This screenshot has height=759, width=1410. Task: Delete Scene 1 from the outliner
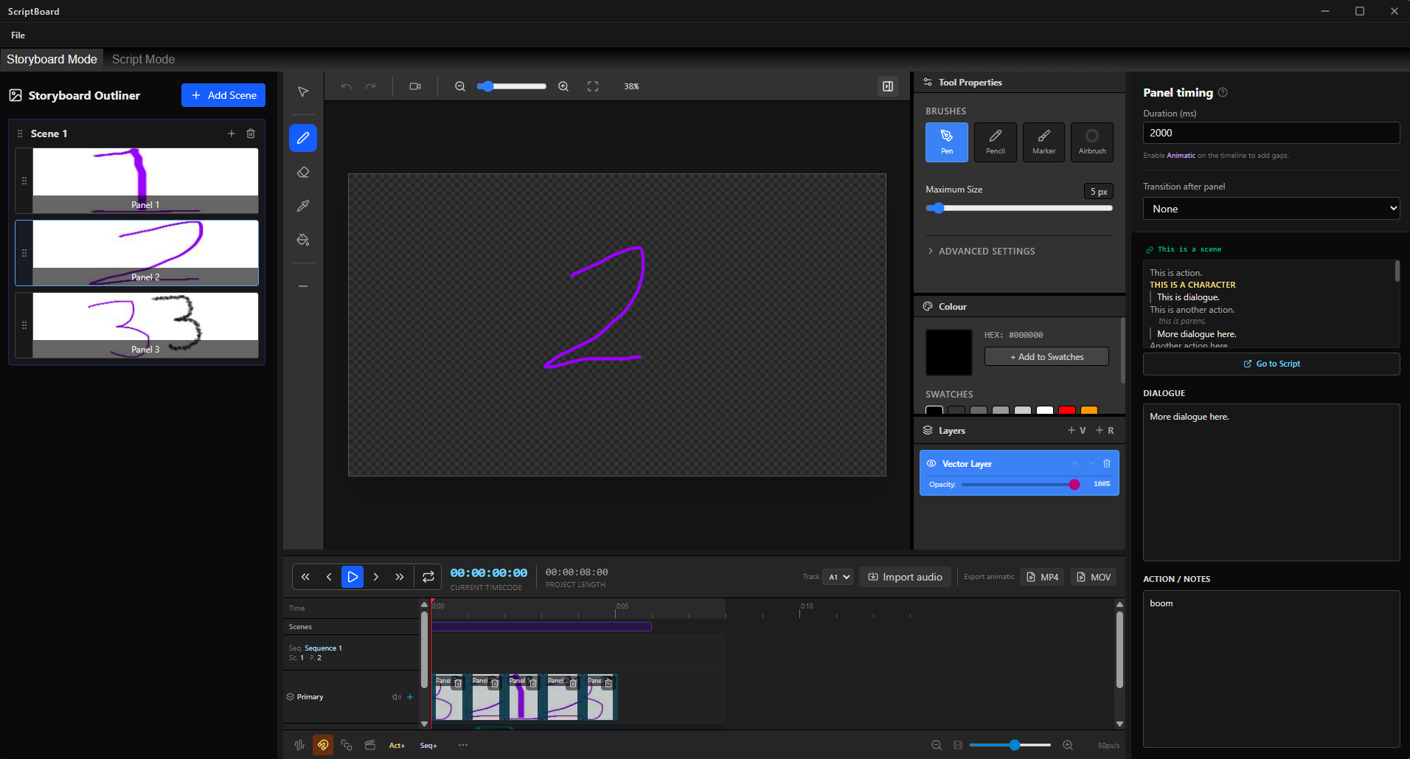pos(251,134)
